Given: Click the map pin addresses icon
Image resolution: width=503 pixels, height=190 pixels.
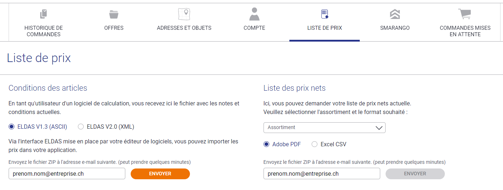Looking at the screenshot, I should [x=184, y=14].
